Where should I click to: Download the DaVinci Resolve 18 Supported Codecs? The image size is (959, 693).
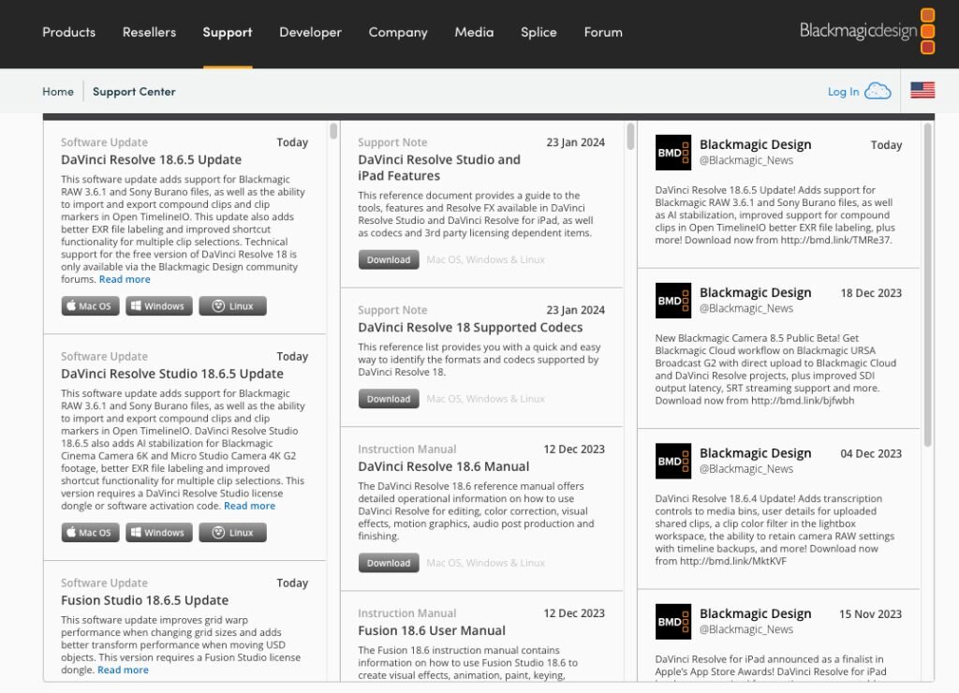[389, 399]
